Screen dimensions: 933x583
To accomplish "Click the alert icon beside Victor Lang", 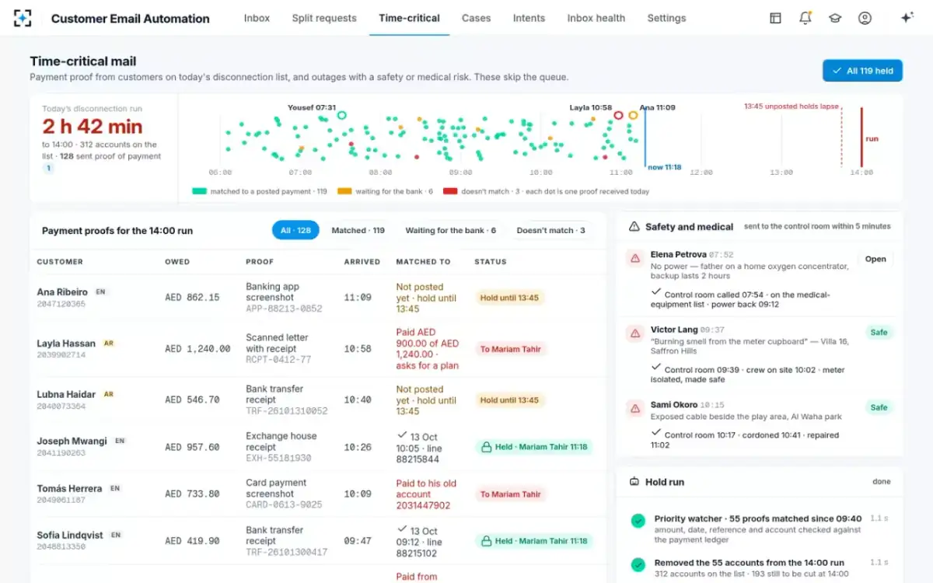I will coord(635,333).
